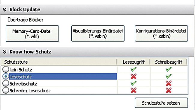Click the Lesezugriff column header

point(133,62)
